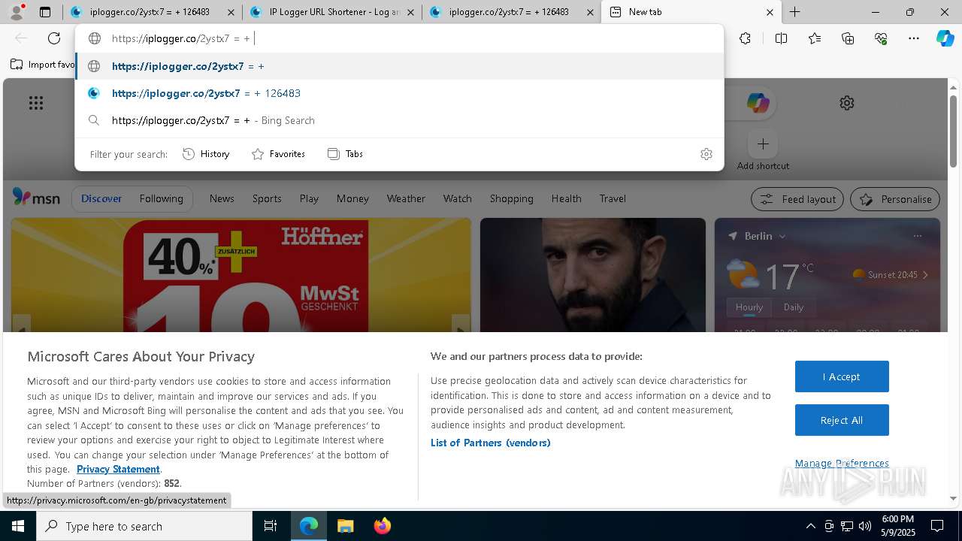Show hidden system tray icons
Screen dimensions: 962x541
[810, 526]
